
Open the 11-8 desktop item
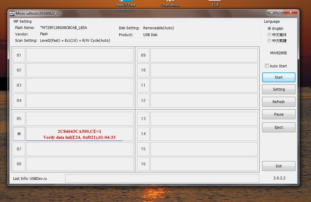(x=215, y=4)
